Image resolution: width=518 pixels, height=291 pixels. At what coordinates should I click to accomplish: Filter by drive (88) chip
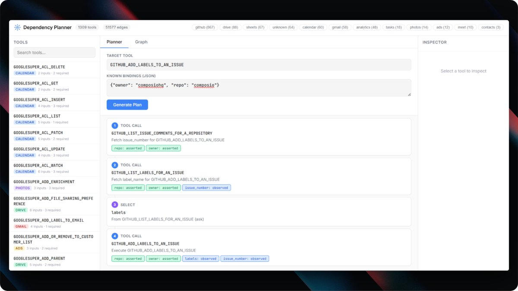coord(231,27)
